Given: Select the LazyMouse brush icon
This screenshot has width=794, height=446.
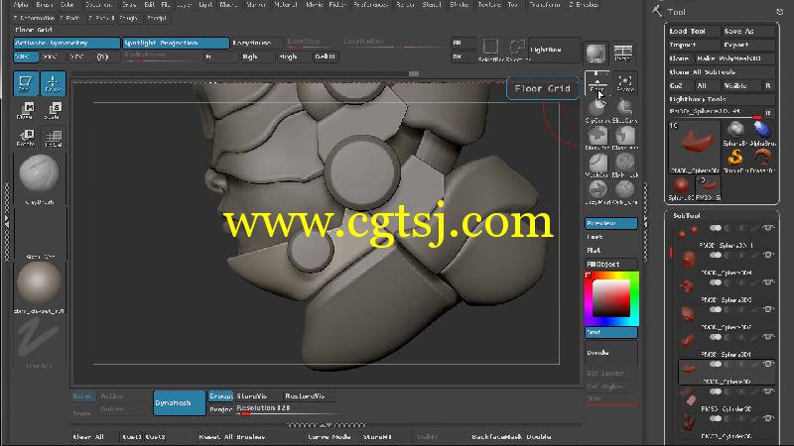Looking at the screenshot, I should [597, 191].
